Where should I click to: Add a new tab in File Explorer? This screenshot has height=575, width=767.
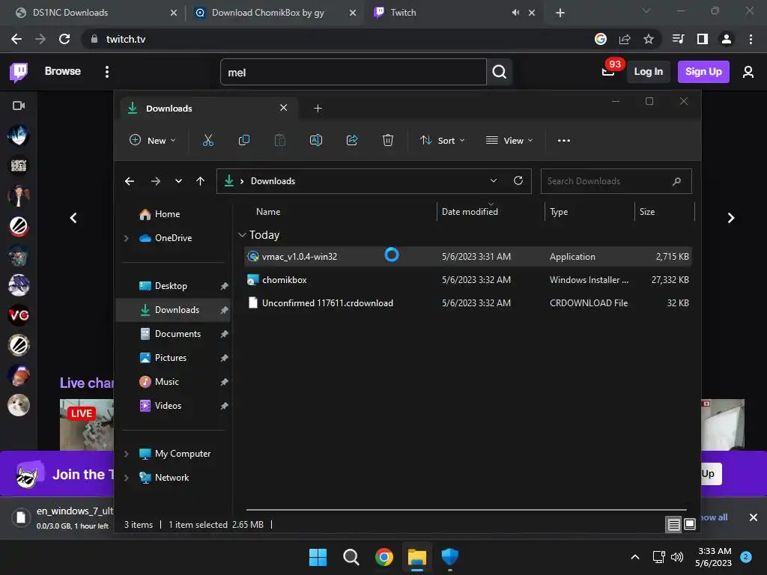pyautogui.click(x=318, y=108)
